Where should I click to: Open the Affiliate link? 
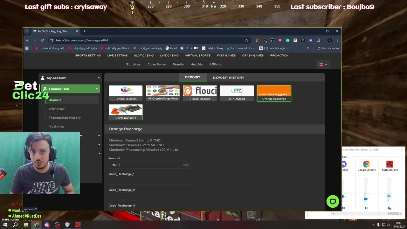click(215, 64)
